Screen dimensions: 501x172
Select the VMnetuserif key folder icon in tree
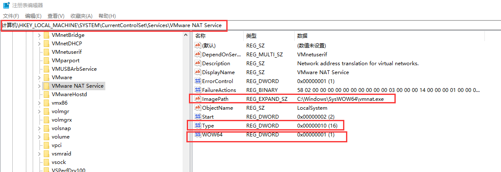[x=46, y=52]
